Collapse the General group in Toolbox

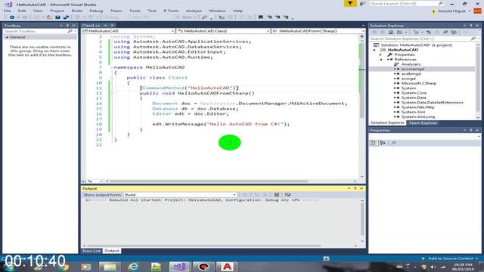[x=7, y=37]
